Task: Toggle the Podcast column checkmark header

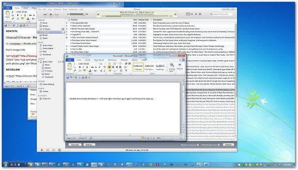Action: pos(69,20)
